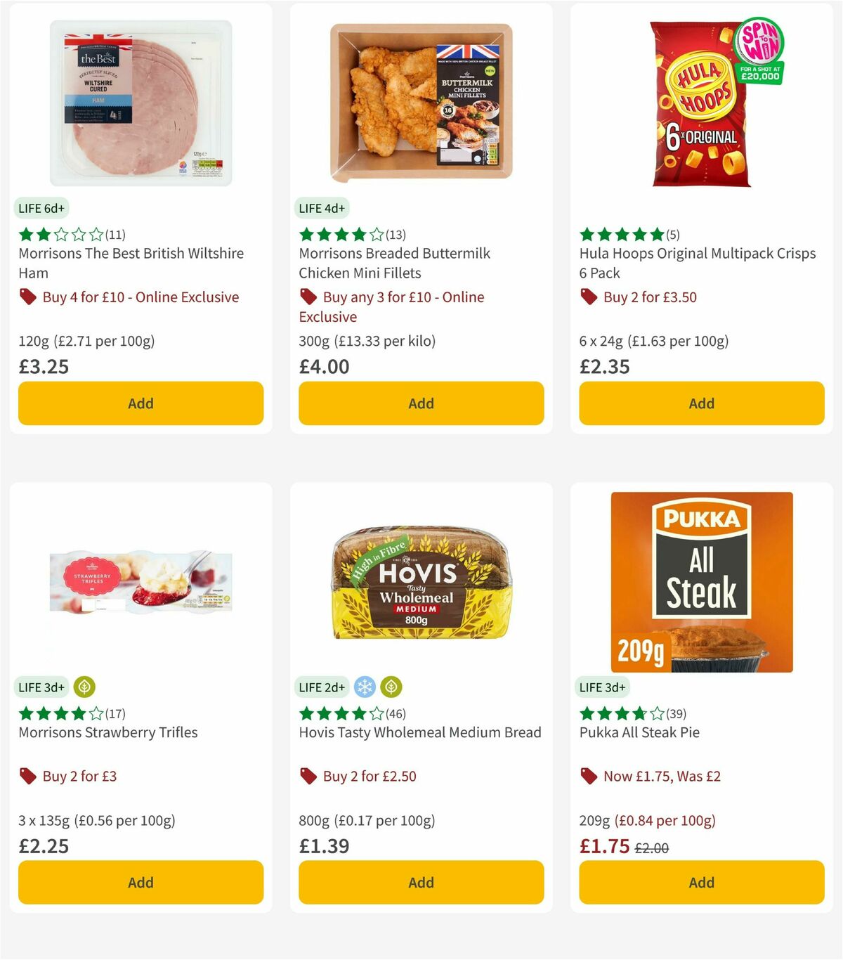Select the leaf icon beside Strawberry Trifles badge
843x960 pixels.
(x=84, y=687)
